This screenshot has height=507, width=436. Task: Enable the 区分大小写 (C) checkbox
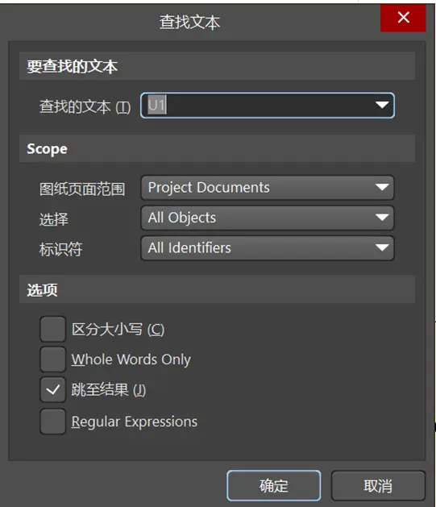[x=52, y=329]
